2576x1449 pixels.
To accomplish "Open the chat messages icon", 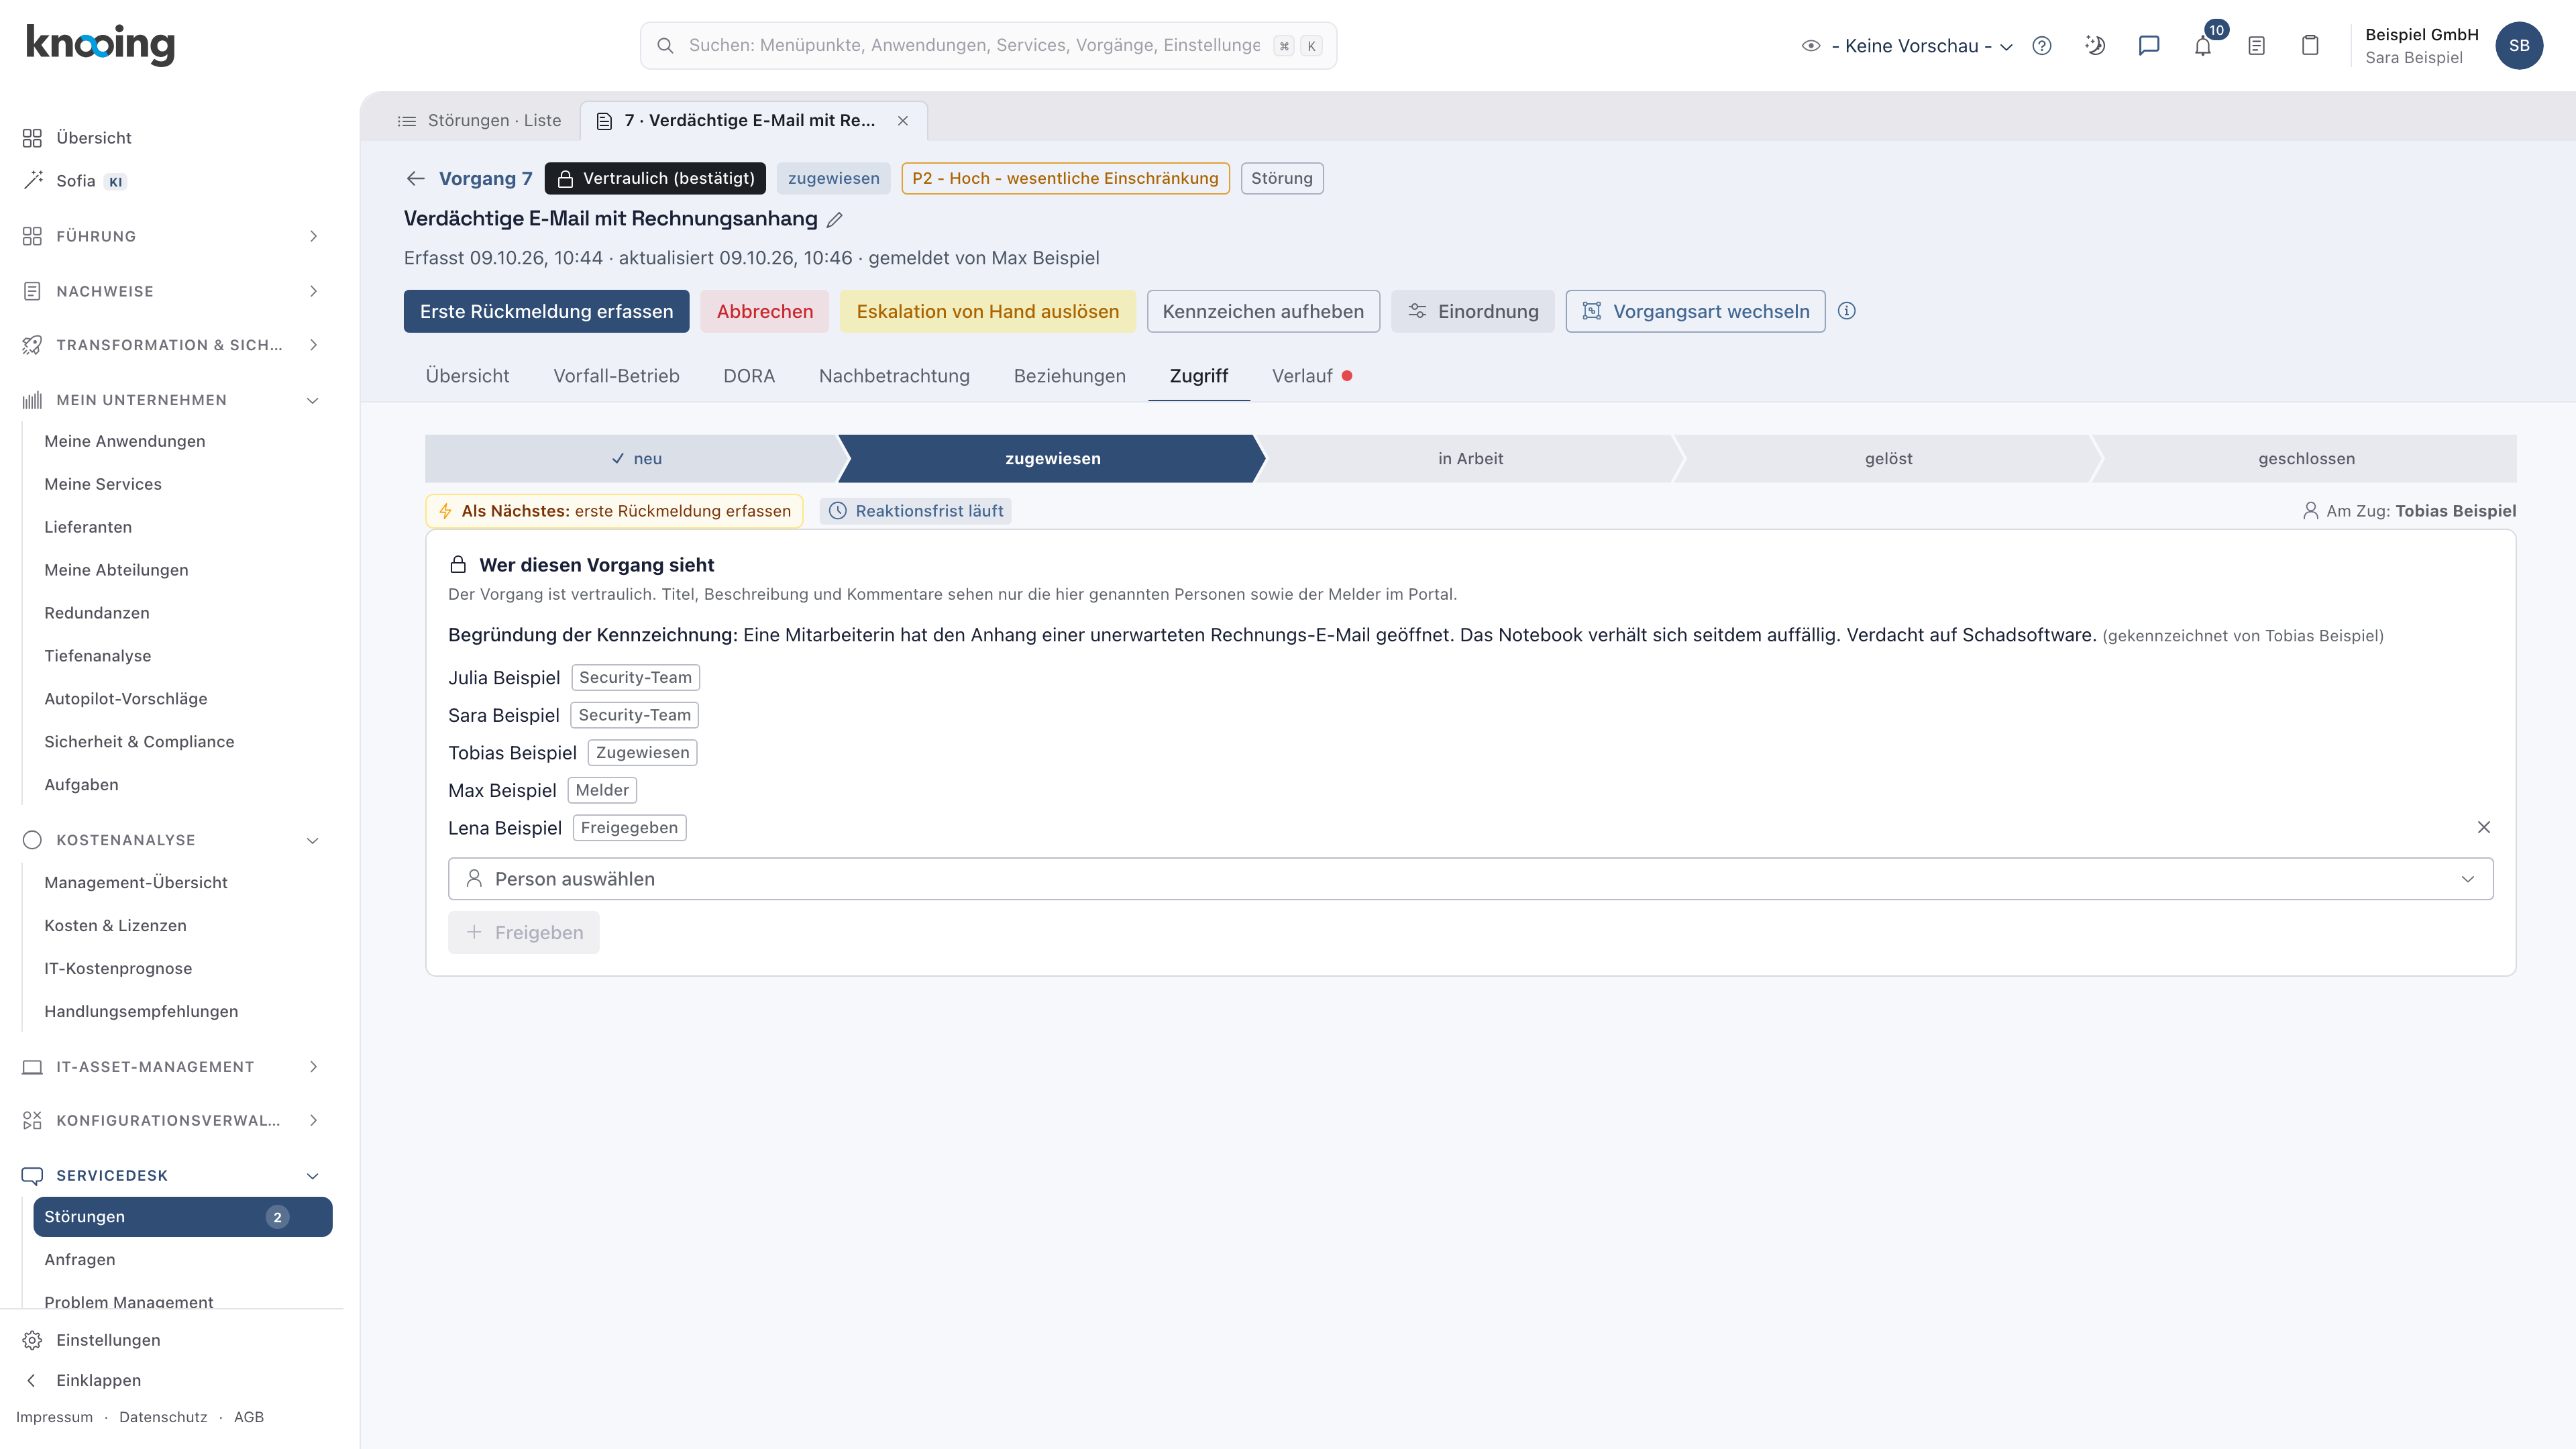I will click(x=2149, y=45).
